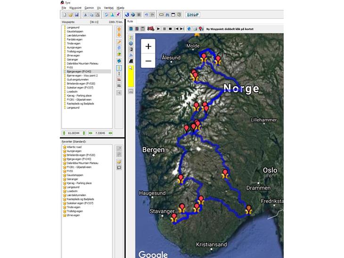The image size is (344, 258).
Task: Select Atlantic road in favorites list
Action: (74, 147)
